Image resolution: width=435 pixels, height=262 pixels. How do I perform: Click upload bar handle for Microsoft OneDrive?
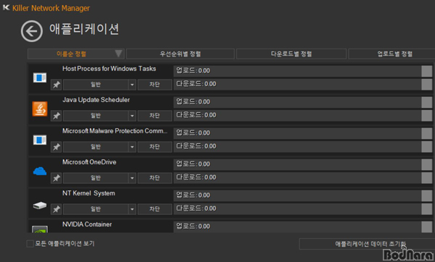pyautogui.click(x=427, y=164)
